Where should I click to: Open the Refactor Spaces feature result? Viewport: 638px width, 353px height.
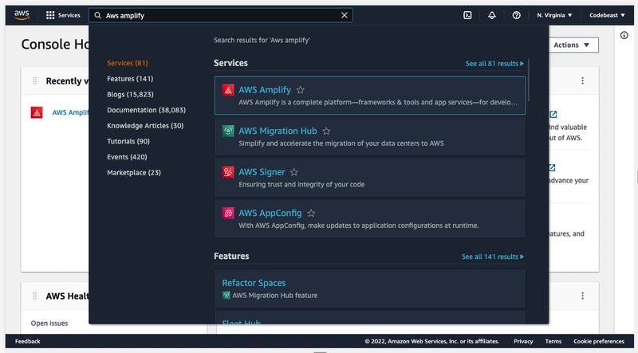tap(370, 288)
